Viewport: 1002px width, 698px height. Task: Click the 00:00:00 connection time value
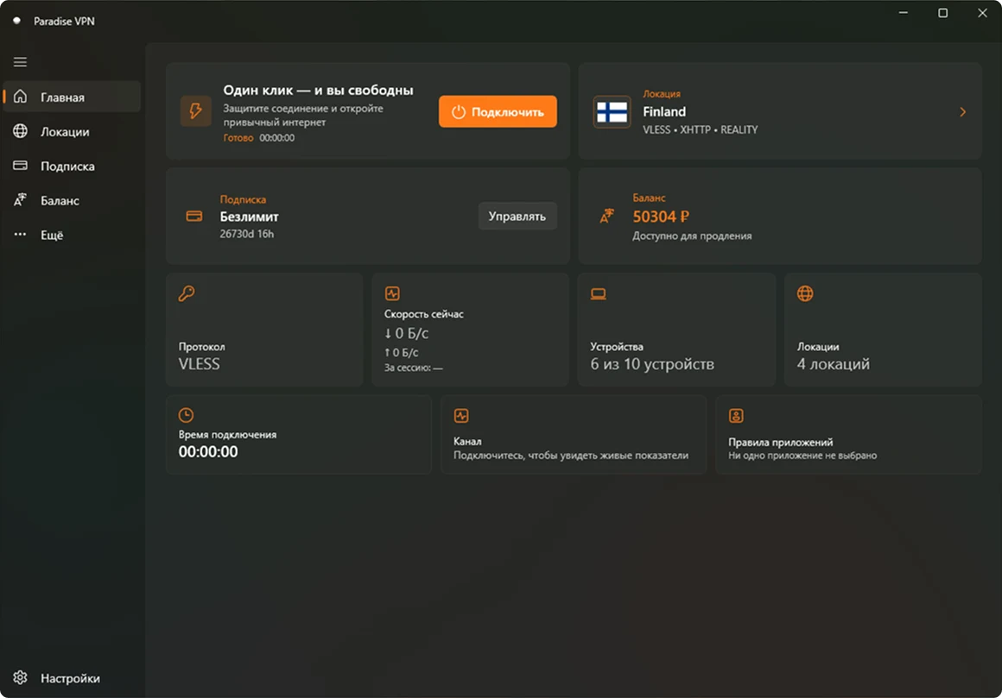[208, 452]
